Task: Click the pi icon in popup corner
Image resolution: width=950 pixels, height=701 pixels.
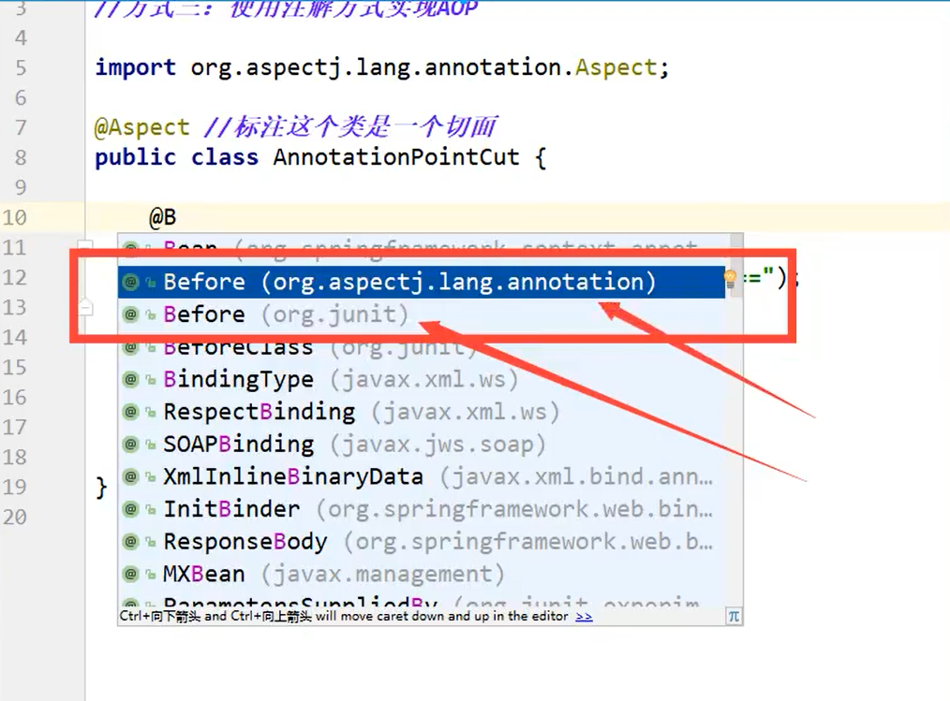Action: click(734, 616)
